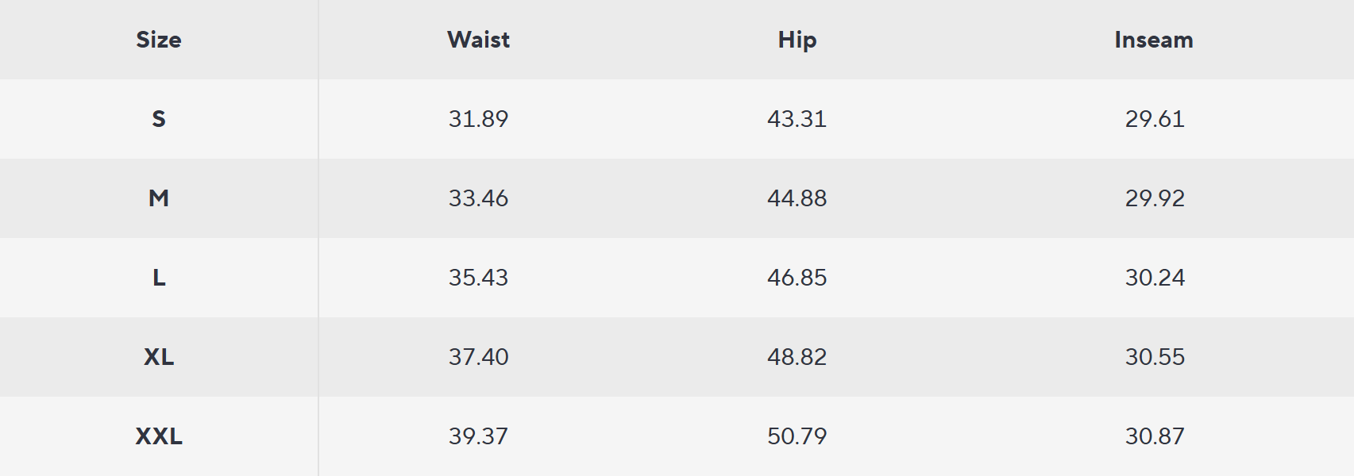The width and height of the screenshot is (1354, 476).
Task: Click the Hip column header
Action: click(x=797, y=40)
